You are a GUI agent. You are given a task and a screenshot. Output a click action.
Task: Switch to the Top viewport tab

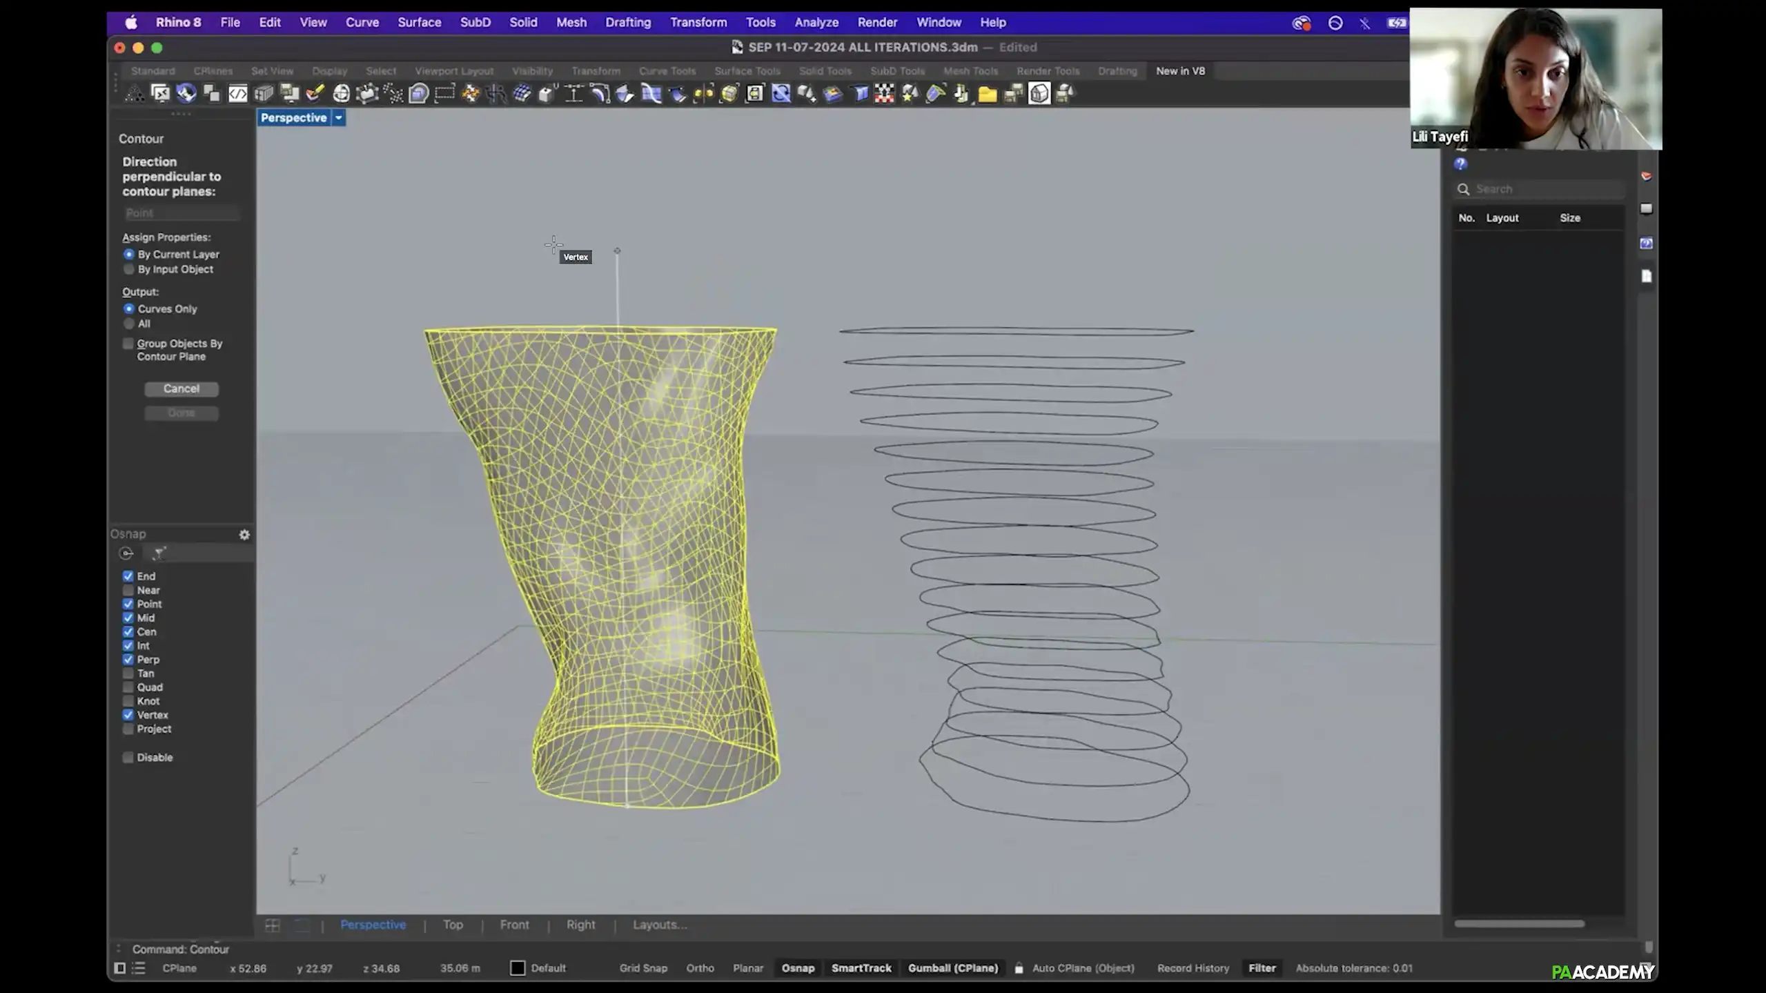click(453, 925)
